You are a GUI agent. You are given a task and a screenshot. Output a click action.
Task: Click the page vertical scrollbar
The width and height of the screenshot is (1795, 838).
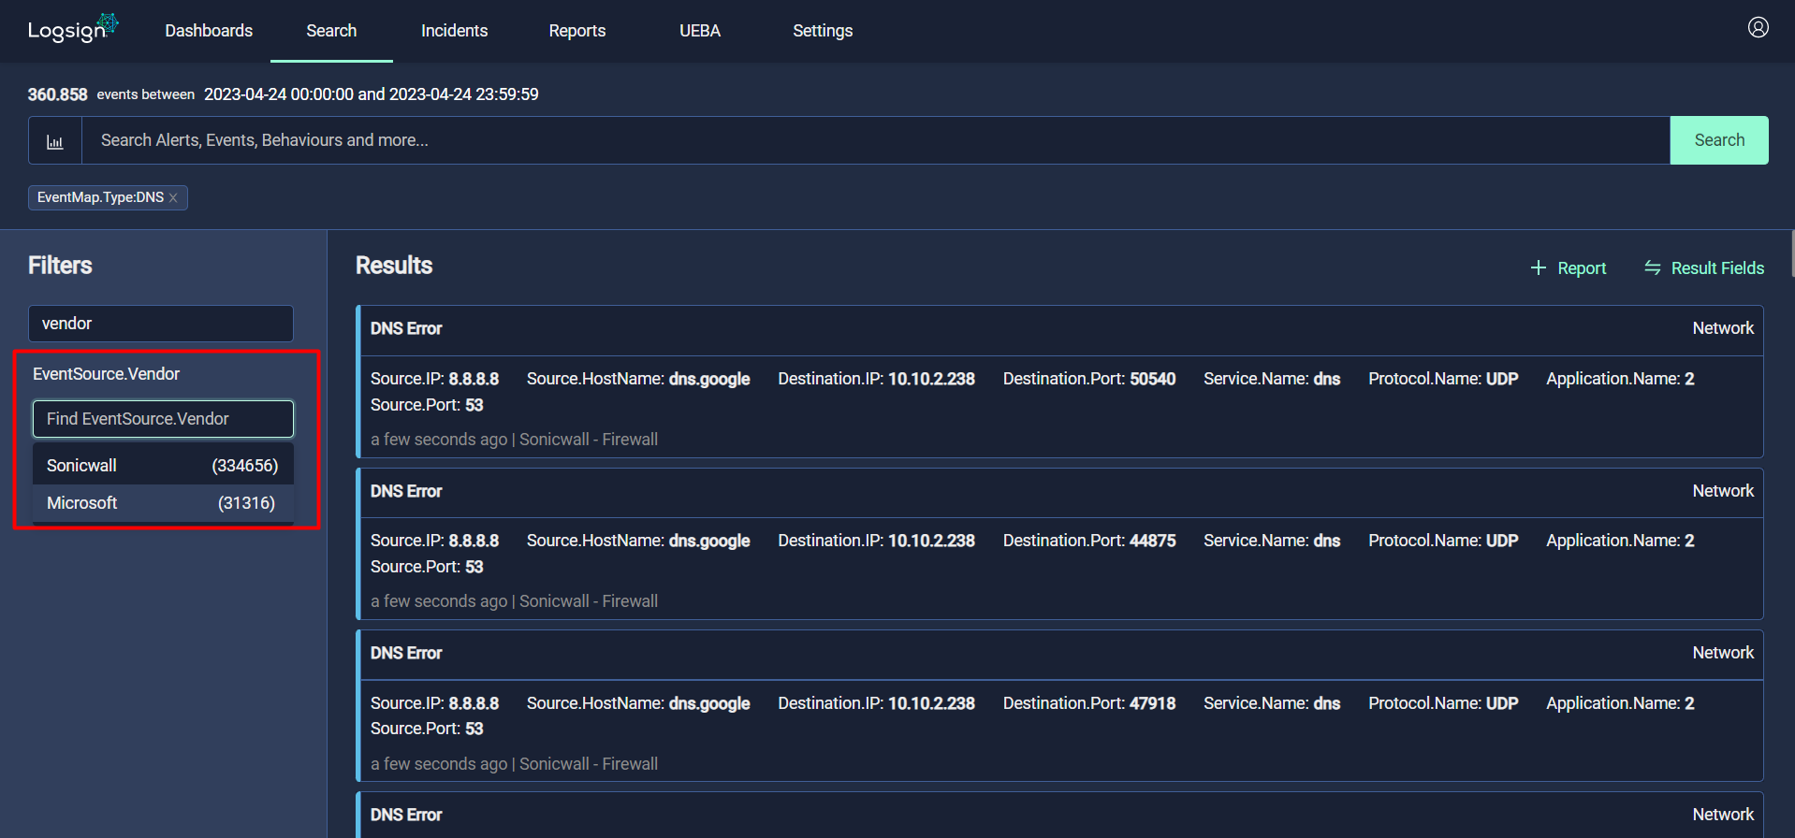tap(1791, 253)
